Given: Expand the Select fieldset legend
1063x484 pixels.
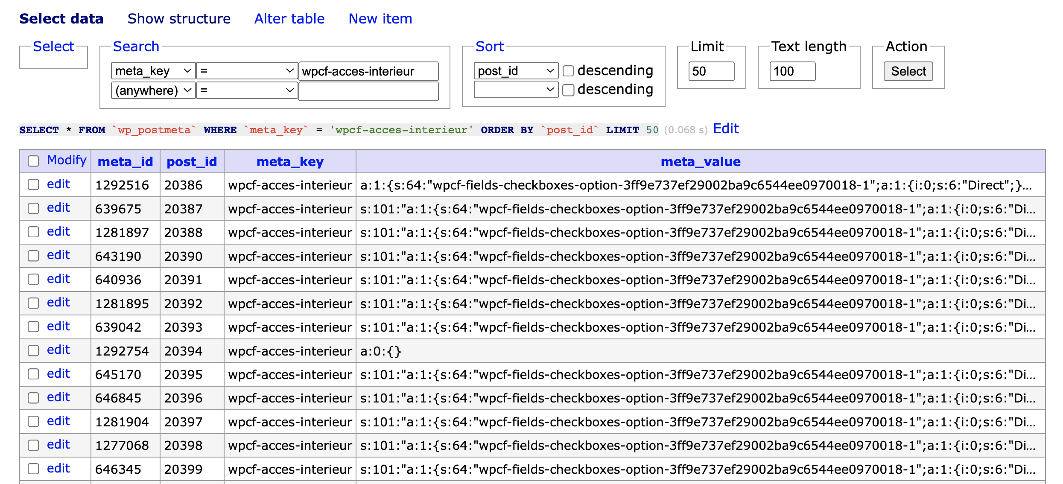Looking at the screenshot, I should click(x=53, y=47).
